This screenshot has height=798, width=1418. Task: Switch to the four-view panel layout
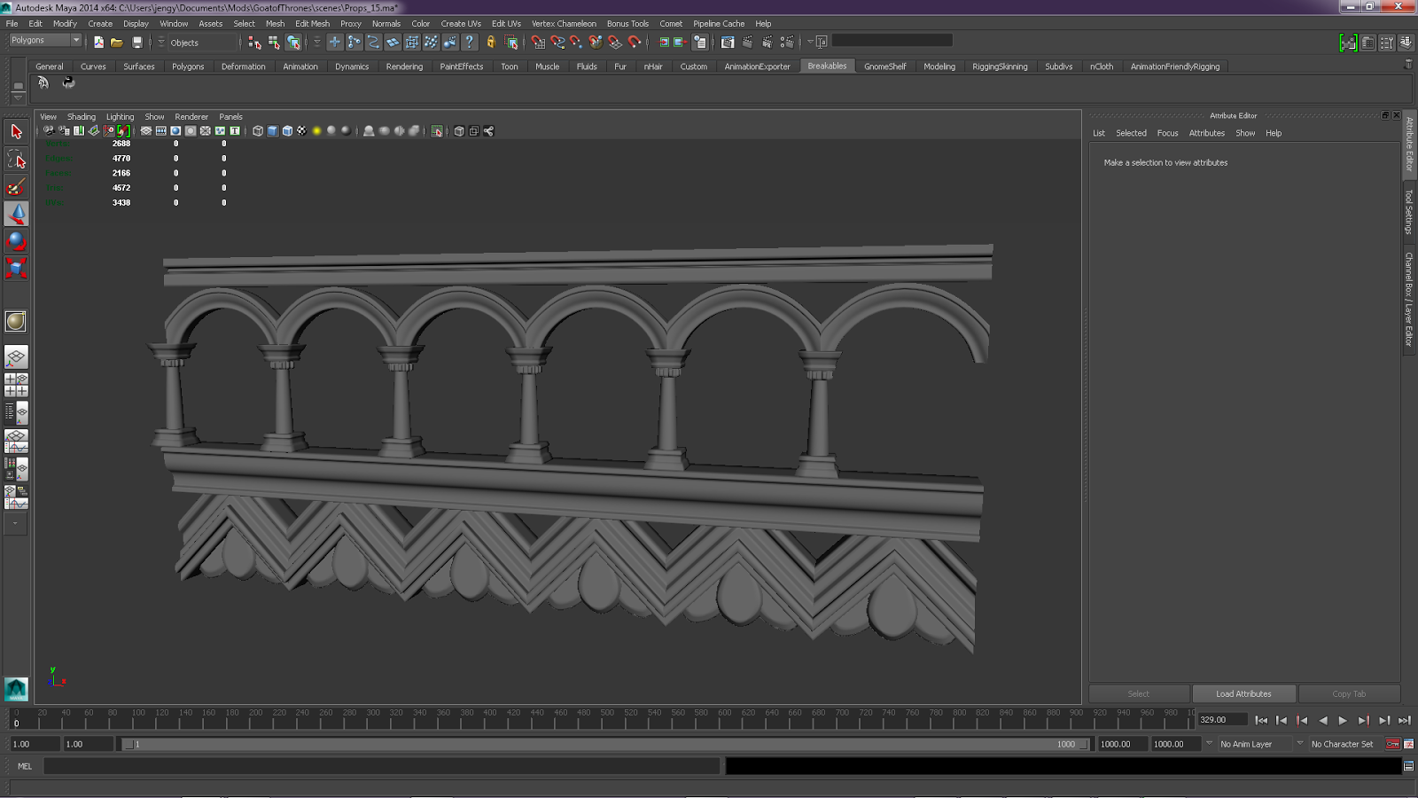pos(16,385)
